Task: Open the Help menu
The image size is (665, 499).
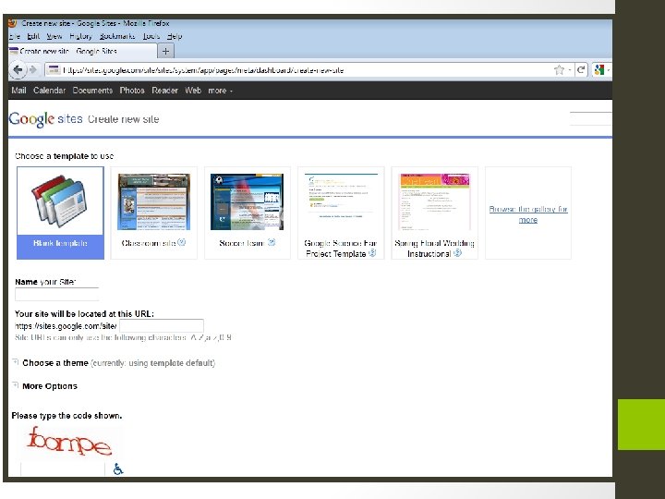Action: pyautogui.click(x=175, y=36)
